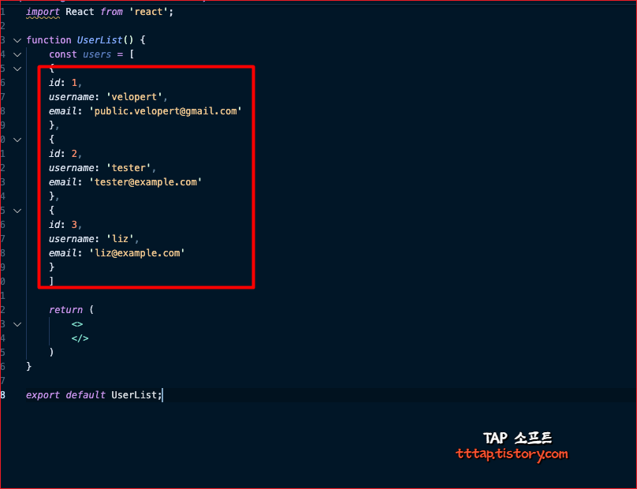Click the id value 3
The width and height of the screenshot is (637, 489).
(x=74, y=224)
